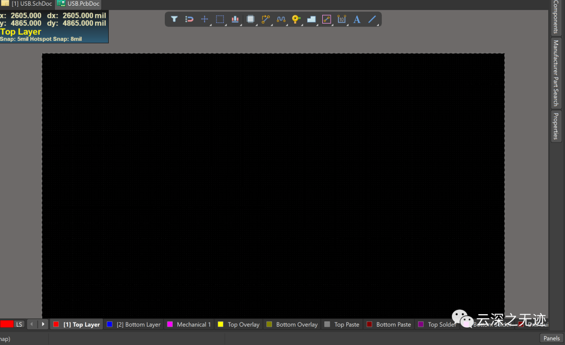Click the red current layer color swatch
The width and height of the screenshot is (565, 345).
click(6, 324)
